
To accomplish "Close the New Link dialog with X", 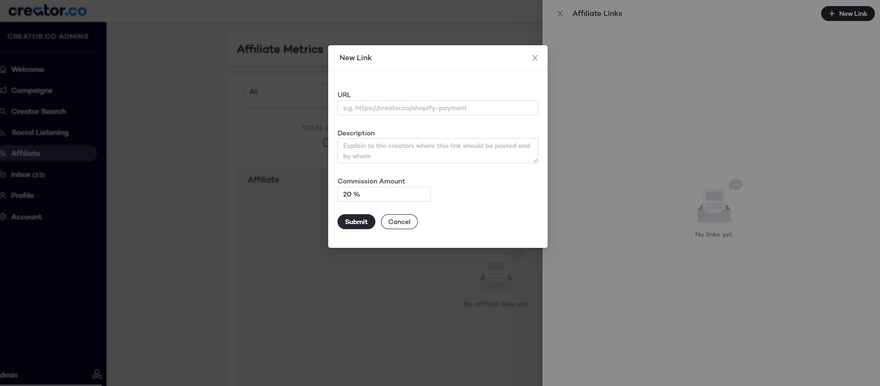I will click(535, 58).
